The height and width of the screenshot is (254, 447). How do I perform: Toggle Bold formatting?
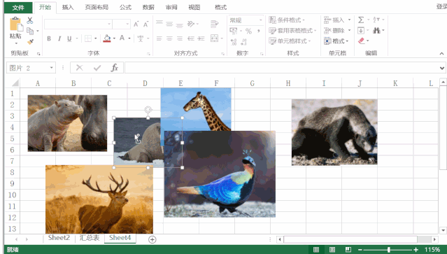pyautogui.click(x=49, y=38)
